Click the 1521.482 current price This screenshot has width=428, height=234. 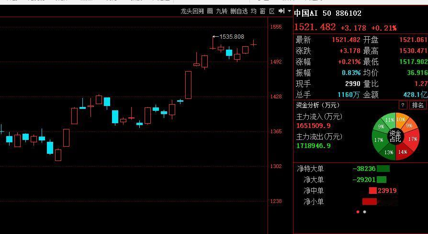(x=315, y=27)
